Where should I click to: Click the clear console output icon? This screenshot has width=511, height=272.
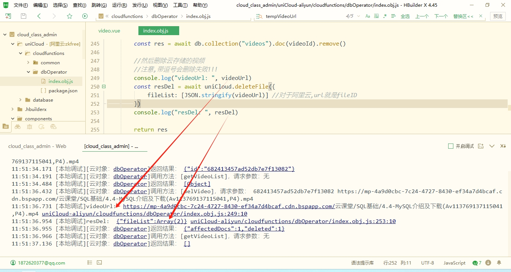503,146
